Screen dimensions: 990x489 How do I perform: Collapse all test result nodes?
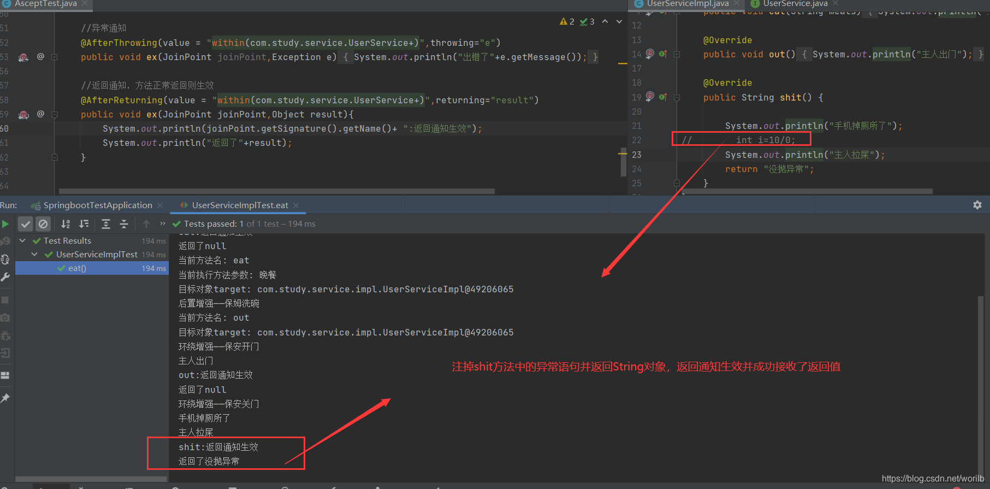[x=124, y=224]
